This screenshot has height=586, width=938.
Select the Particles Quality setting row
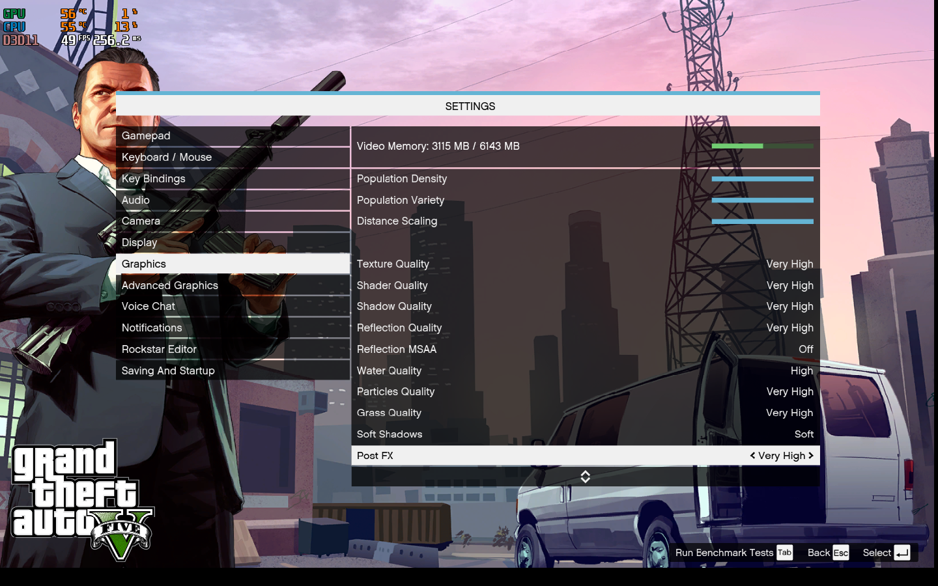pyautogui.click(x=586, y=391)
